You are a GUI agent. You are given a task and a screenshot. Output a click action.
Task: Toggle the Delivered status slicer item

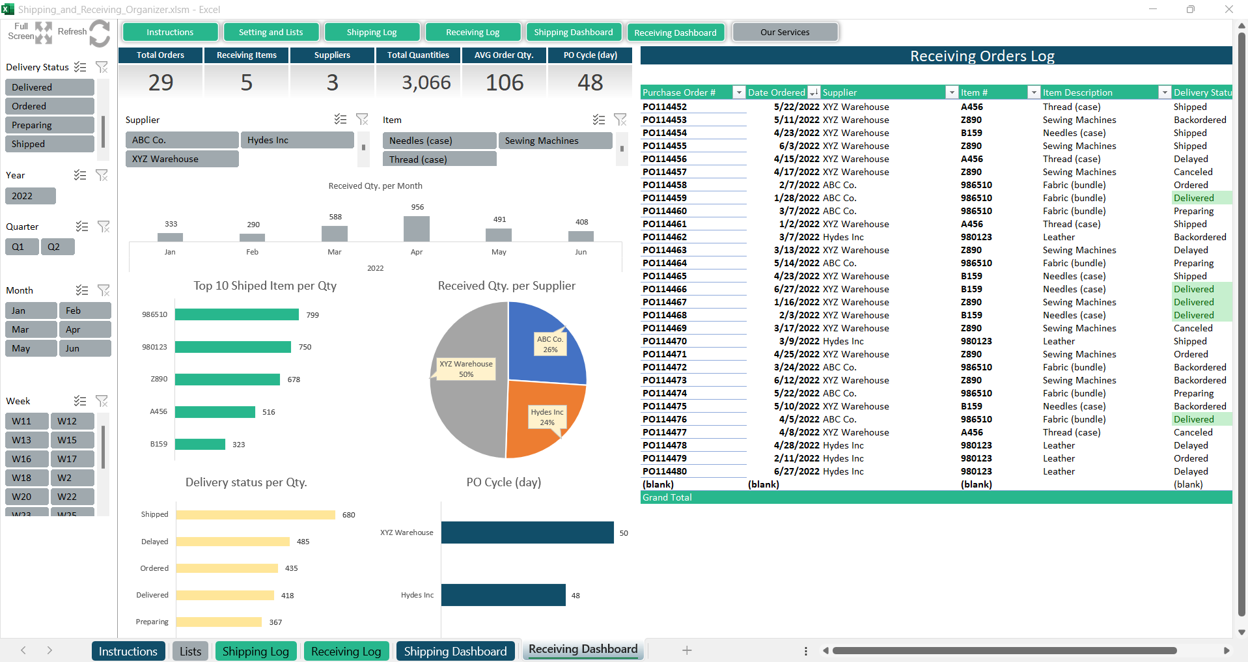(x=49, y=87)
